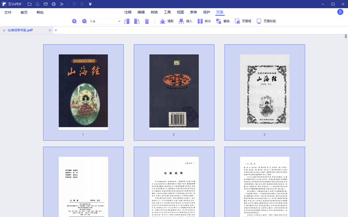Select page 3 thumbnail
The width and height of the screenshot is (348, 217).
[x=264, y=92]
